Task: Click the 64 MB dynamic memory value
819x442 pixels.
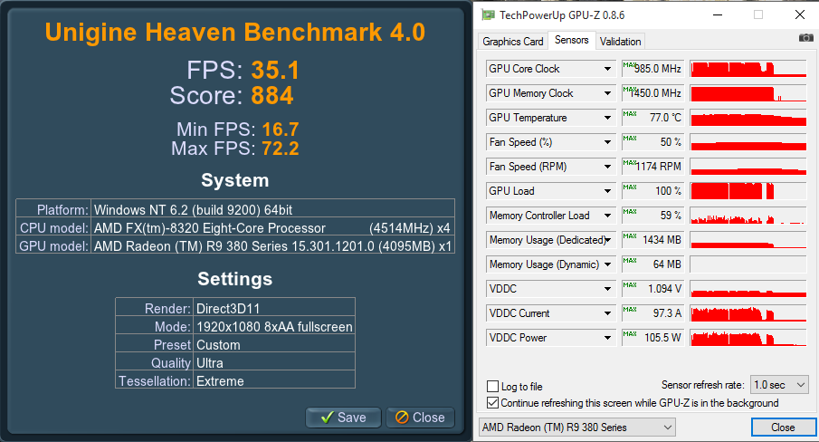Action: [x=652, y=264]
